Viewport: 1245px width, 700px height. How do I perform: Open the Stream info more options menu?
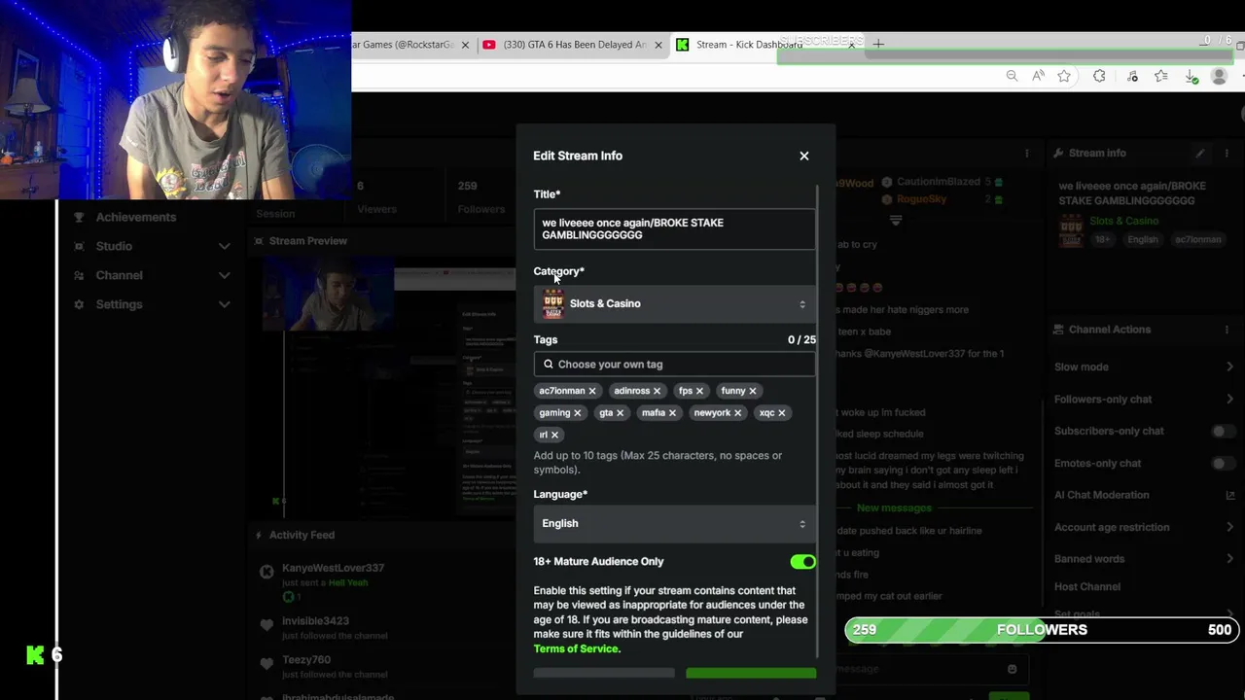(x=1227, y=153)
